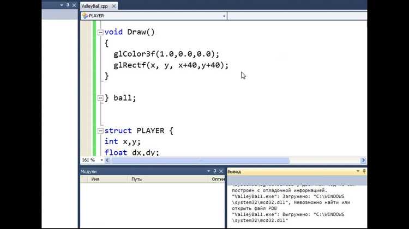Collapse the block ending with } ball;
The height and width of the screenshot is (229, 409).
click(100, 98)
